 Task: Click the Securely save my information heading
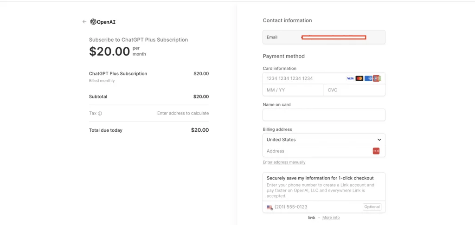320,178
